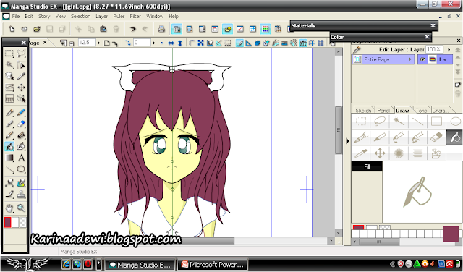Toggle the highlighted folder palette button
Screen dimensions: 463x272
point(227,29)
